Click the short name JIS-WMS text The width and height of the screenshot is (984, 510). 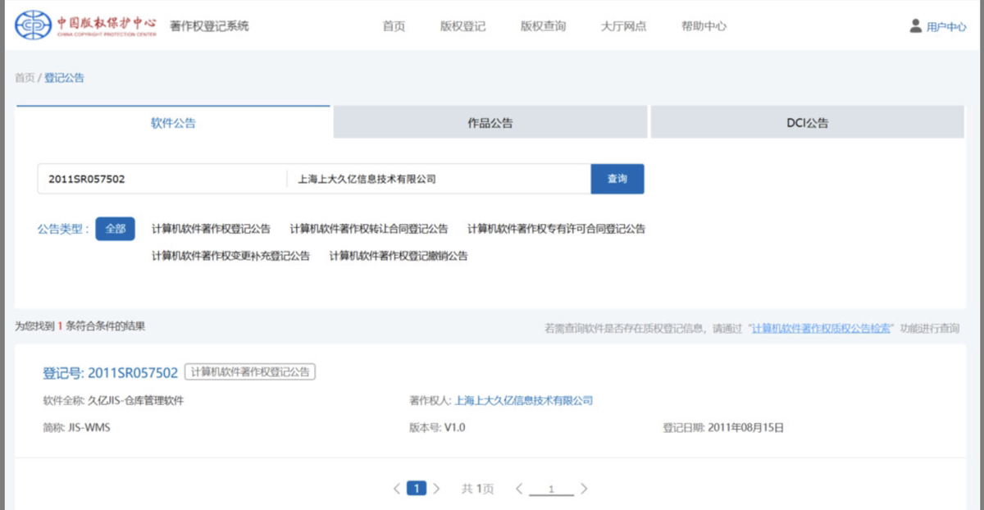pos(89,427)
